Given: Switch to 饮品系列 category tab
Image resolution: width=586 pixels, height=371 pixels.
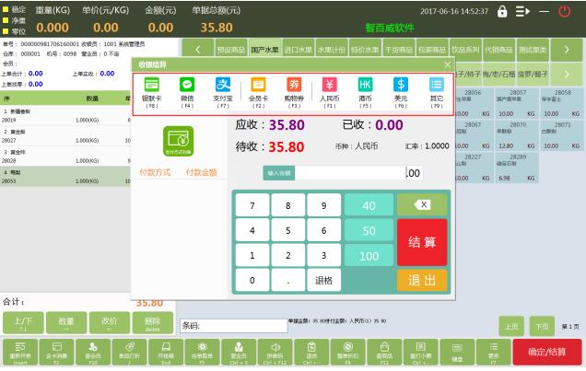Looking at the screenshot, I should coord(464,48).
